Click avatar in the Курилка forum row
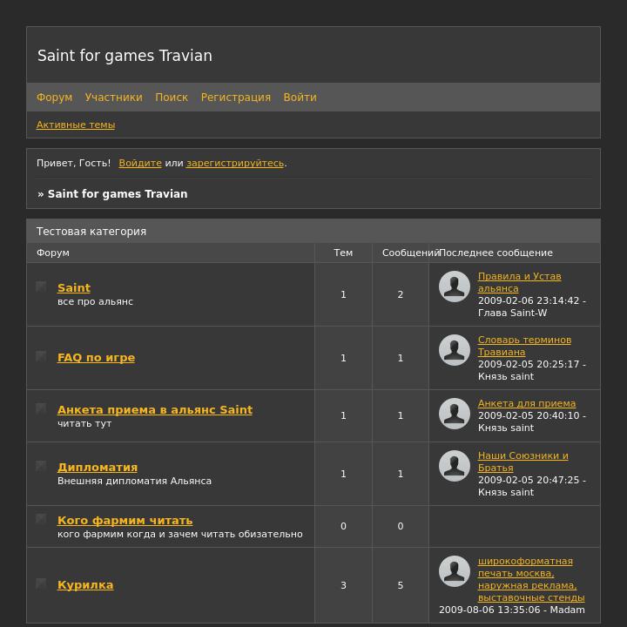The image size is (627, 627). (x=455, y=571)
